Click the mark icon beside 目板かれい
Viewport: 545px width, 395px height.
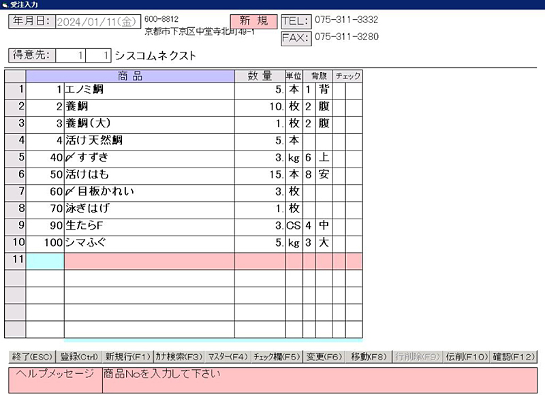tap(70, 191)
